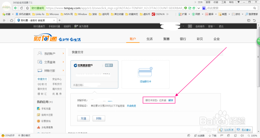This screenshot has width=260, height=138.
Task: Click the 100% zoom control
Action: [x=252, y=135]
